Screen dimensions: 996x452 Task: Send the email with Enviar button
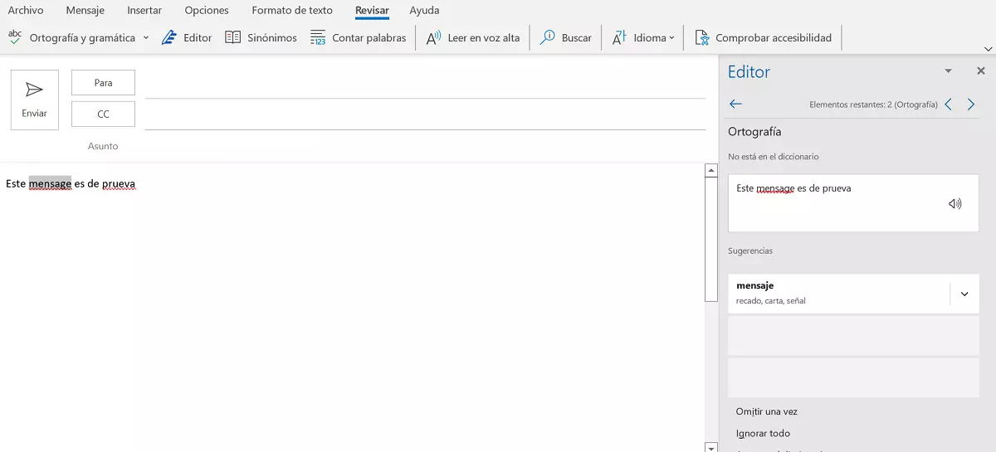point(35,100)
